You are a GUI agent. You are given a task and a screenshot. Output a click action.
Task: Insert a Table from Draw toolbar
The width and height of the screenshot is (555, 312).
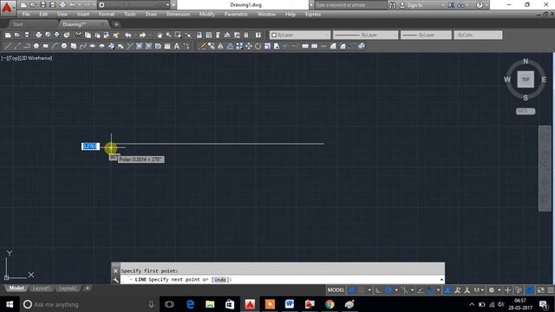click(167, 46)
